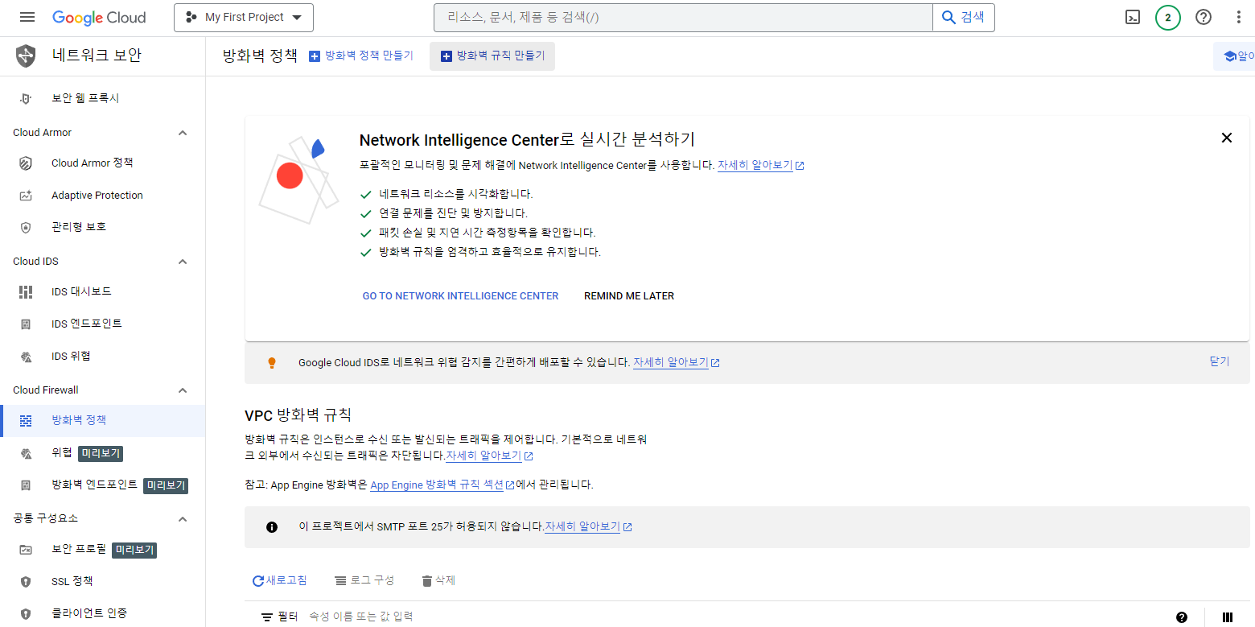Screen dimensions: 1255x627
Task: Click the lightbulb tip icon
Action: (x=272, y=363)
